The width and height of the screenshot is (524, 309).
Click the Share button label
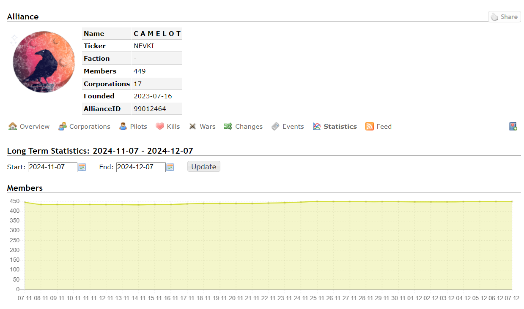(509, 17)
